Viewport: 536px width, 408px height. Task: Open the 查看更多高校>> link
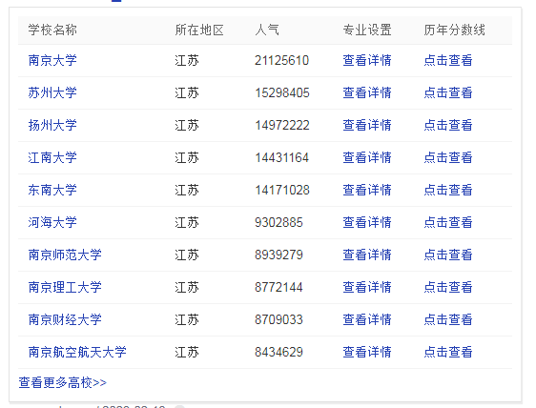pyautogui.click(x=63, y=382)
